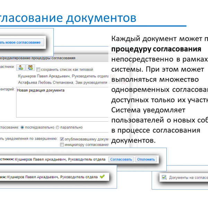The image size is (208, 208).
Task: Click bold text "процедуру согласования"
Action: [x=156, y=49]
